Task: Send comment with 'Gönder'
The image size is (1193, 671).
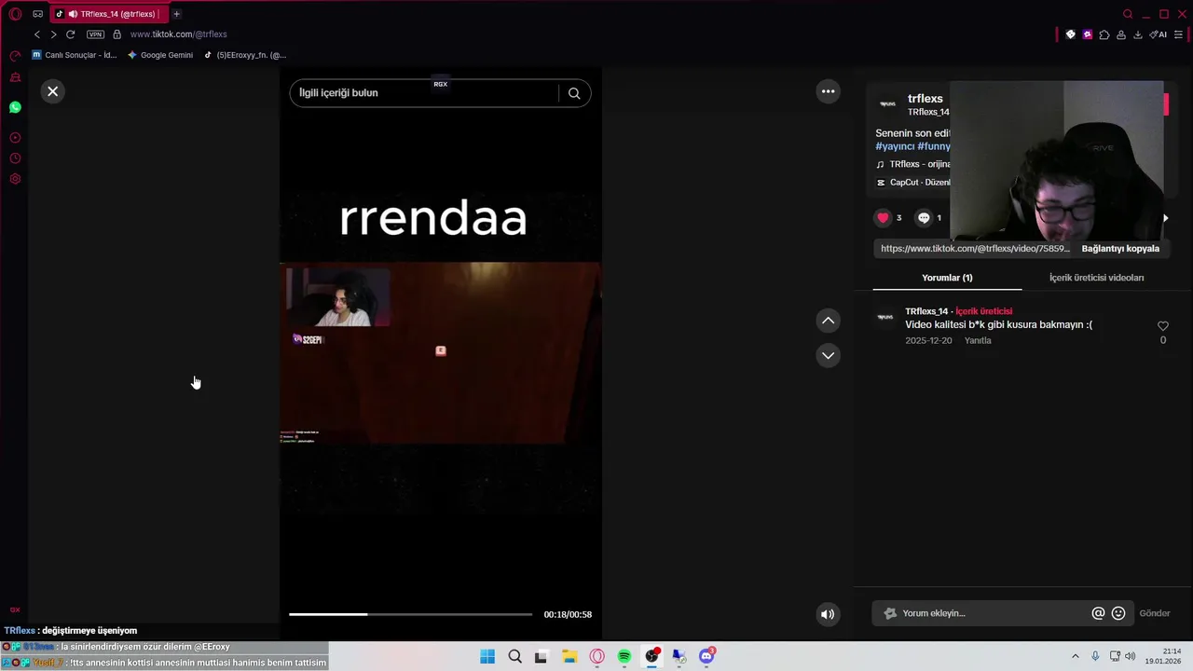Action: (1154, 613)
